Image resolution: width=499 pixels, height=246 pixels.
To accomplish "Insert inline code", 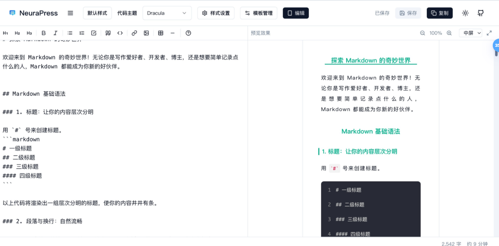I will tap(120, 33).
